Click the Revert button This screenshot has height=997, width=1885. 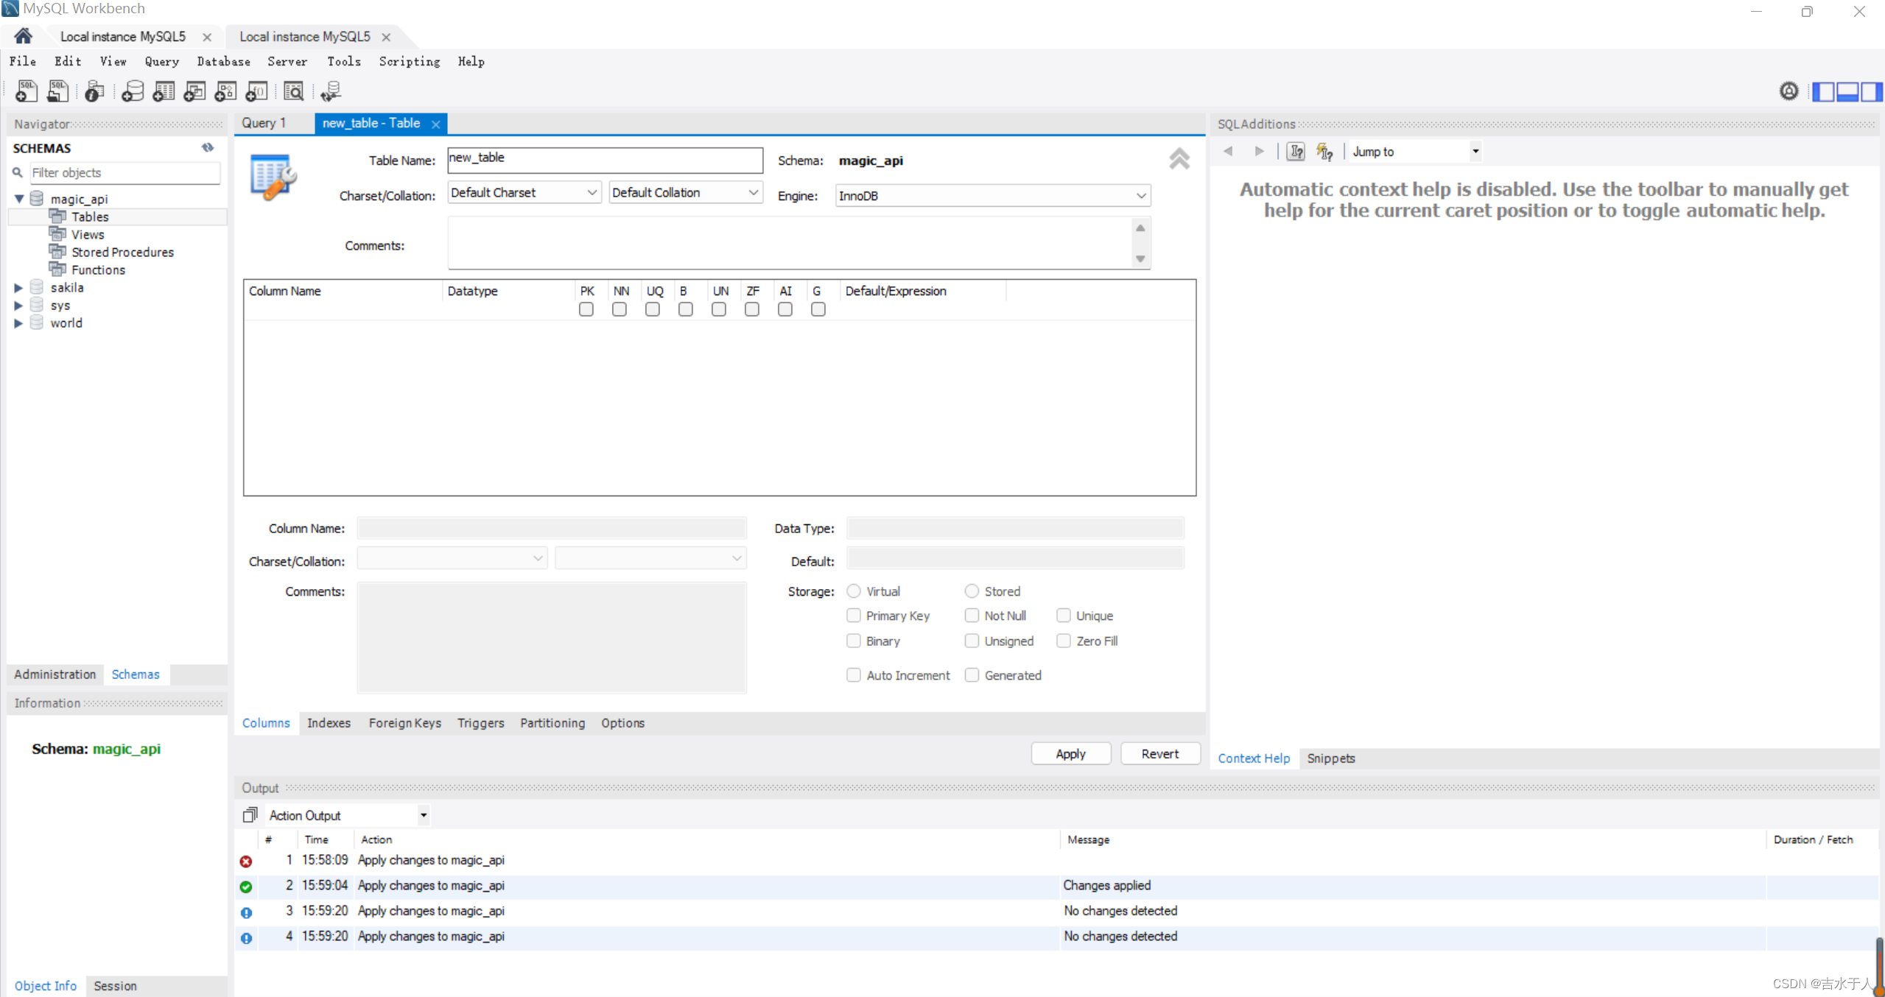click(x=1158, y=753)
